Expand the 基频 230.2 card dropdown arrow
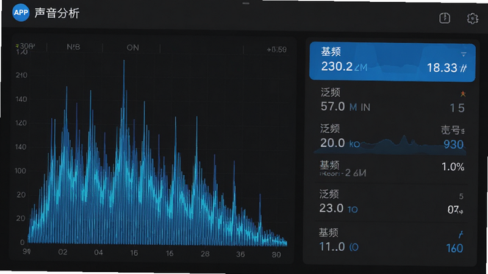Screen dimensions: 488x274 tap(464, 54)
